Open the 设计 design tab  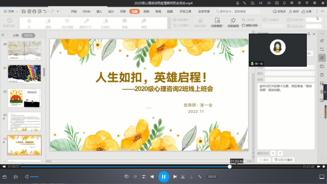coord(111,11)
